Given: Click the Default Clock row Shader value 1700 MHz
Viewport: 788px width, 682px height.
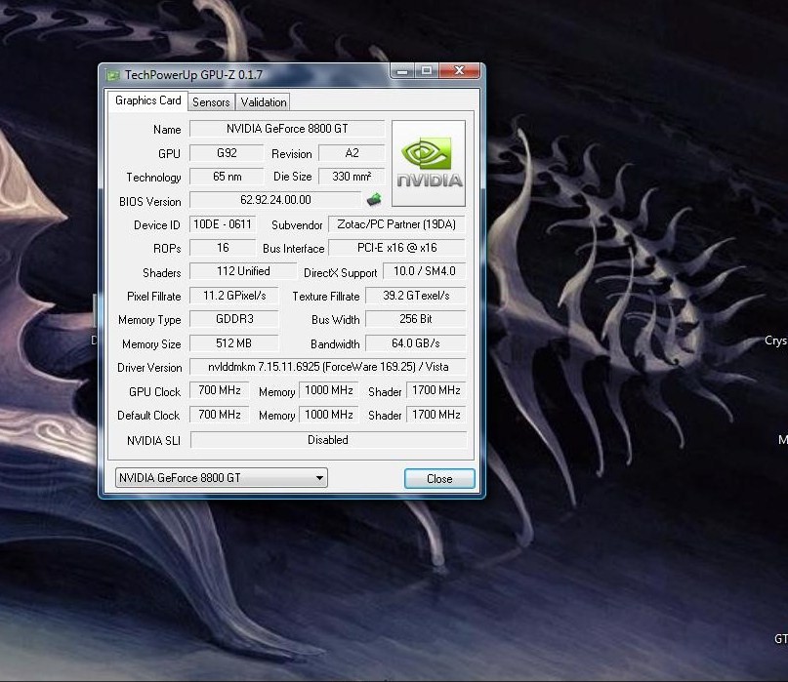Looking at the screenshot, I should click(x=436, y=415).
